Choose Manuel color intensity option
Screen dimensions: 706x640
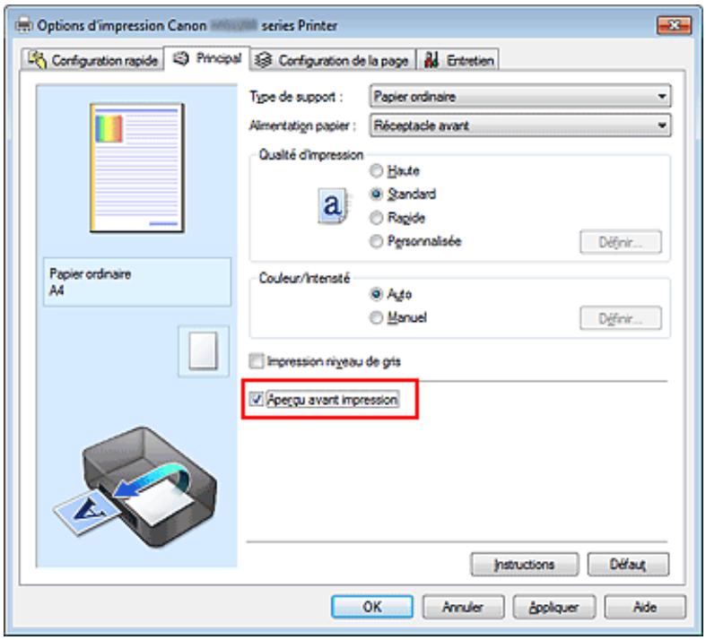click(x=376, y=317)
